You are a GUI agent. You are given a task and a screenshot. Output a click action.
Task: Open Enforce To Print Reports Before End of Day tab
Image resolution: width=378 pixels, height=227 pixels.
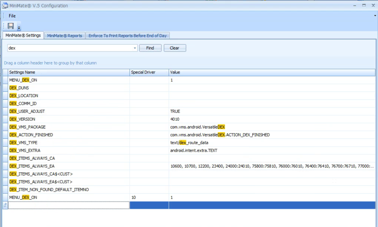click(x=128, y=36)
